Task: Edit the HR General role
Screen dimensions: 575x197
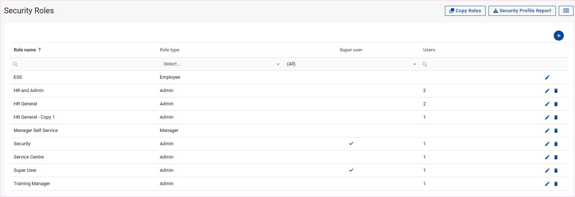Action: point(547,104)
